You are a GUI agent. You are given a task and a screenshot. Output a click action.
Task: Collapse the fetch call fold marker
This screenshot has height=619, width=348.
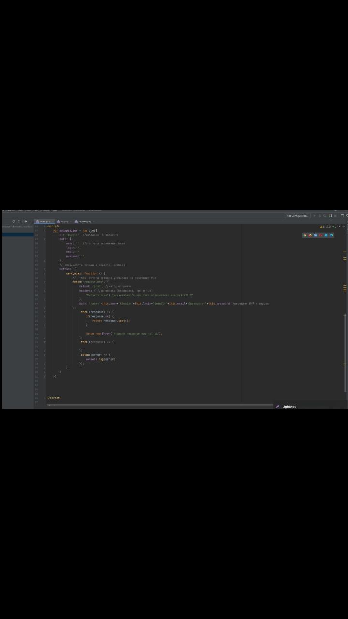tap(45, 282)
